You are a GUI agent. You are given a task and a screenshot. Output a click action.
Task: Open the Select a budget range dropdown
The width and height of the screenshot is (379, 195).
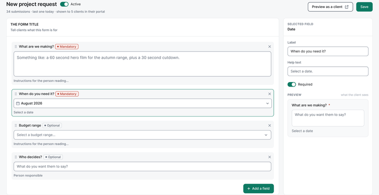[x=142, y=135]
